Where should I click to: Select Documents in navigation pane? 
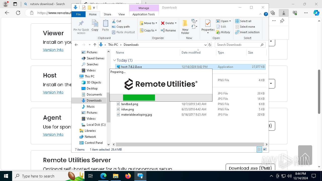coord(94,95)
